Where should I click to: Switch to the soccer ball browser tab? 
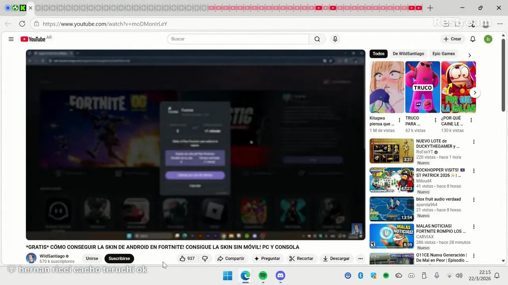15,8
